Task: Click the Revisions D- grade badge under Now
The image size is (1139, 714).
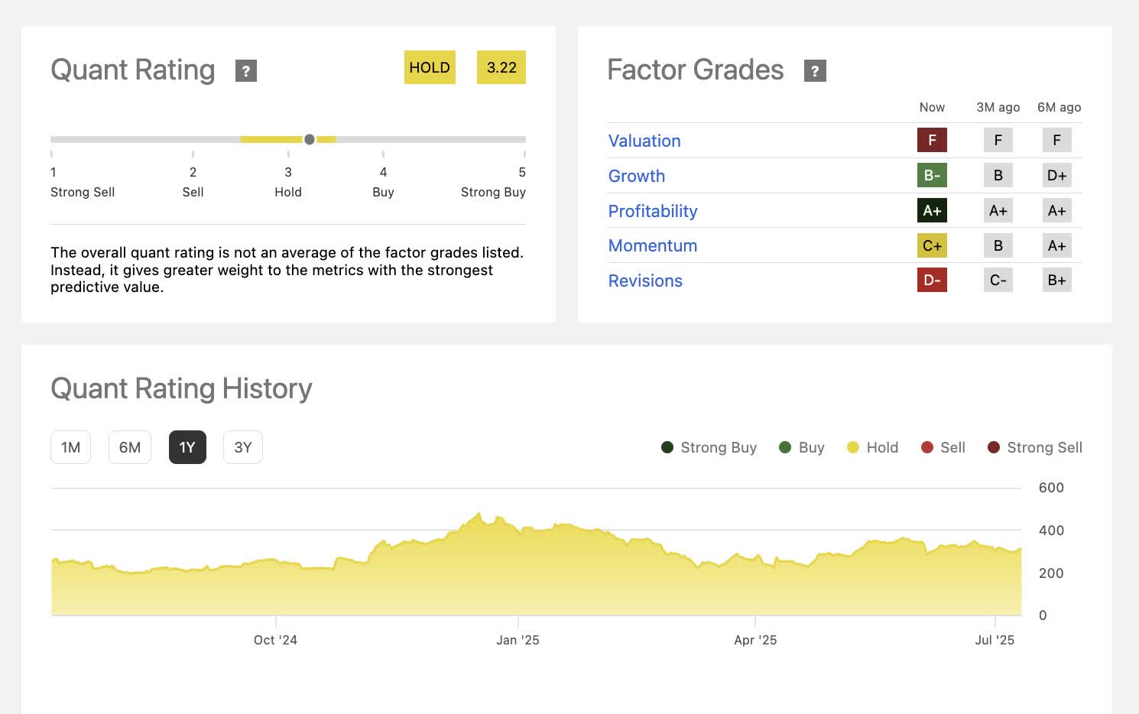Action: [932, 281]
